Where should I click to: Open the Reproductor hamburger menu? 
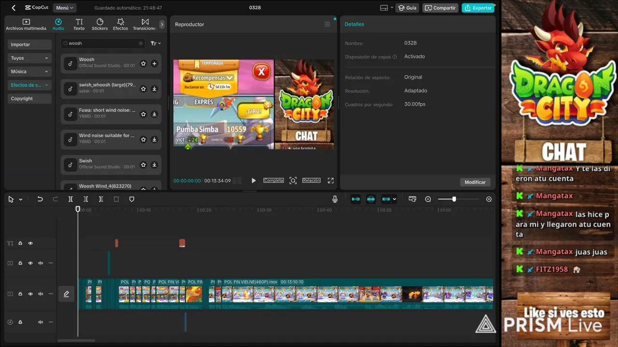coord(327,24)
